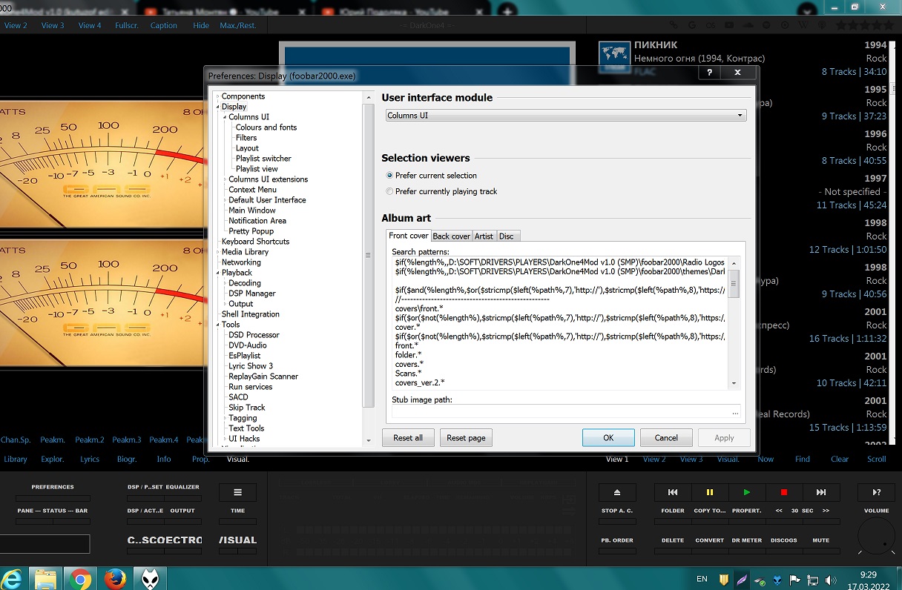902x590 pixels.
Task: Pause playback with the yellow pause icon
Action: [x=709, y=492]
